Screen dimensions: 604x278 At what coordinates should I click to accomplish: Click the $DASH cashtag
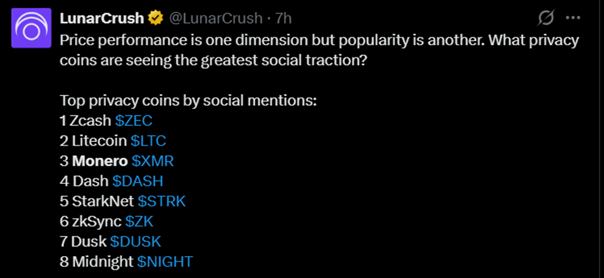[x=138, y=181]
